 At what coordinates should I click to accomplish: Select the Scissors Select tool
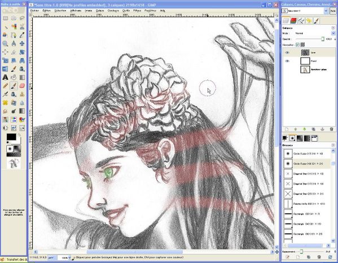22,27
